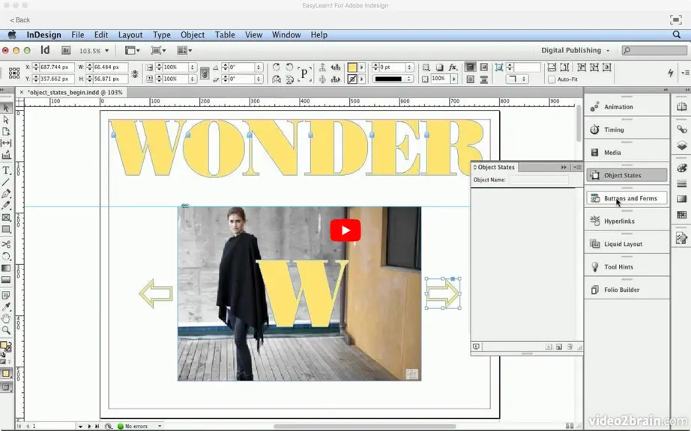
Task: Click the rotate 90° clockwise icon
Action: tap(277, 67)
